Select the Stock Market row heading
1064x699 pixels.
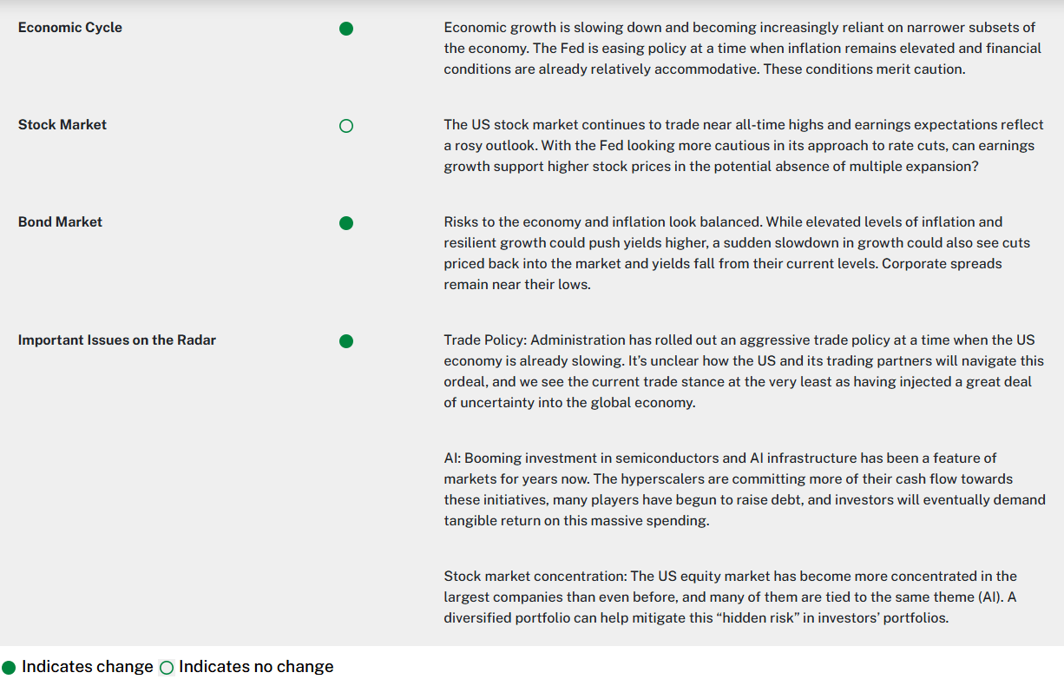[62, 125]
